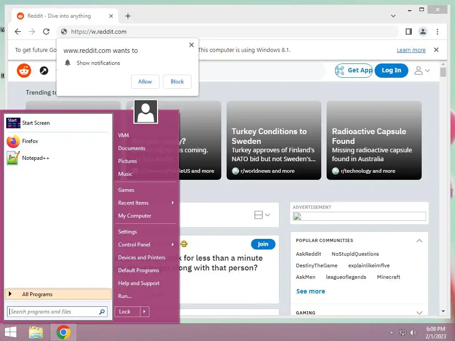
Task: Open Music from Start menu
Action: pos(125,174)
